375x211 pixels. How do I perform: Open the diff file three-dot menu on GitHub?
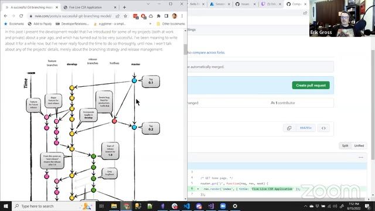click(361, 158)
